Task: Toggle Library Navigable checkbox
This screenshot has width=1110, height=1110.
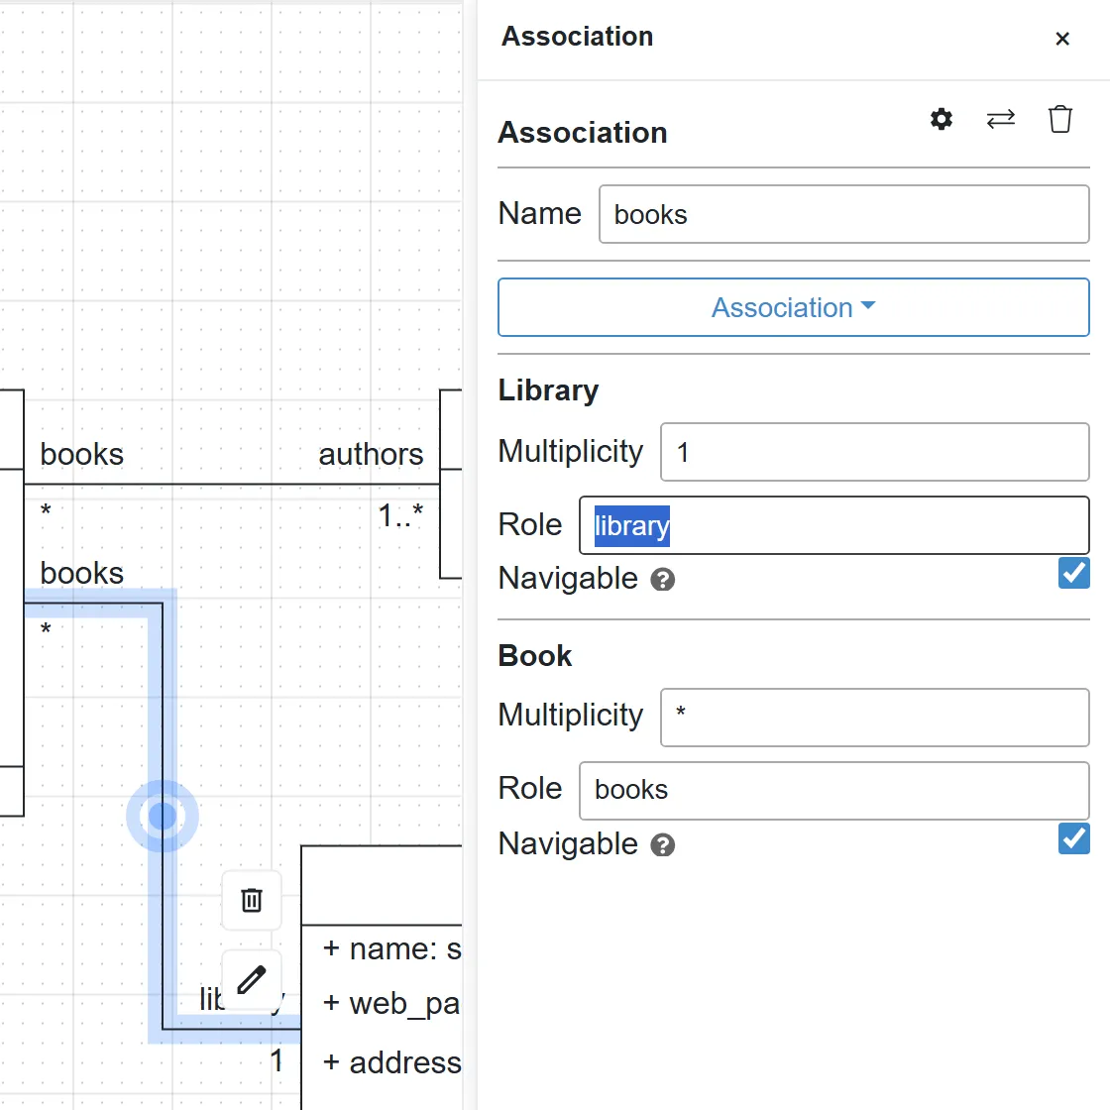Action: pyautogui.click(x=1073, y=573)
